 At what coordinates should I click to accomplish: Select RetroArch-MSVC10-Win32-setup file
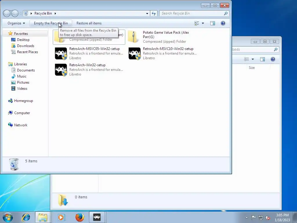coord(162,53)
